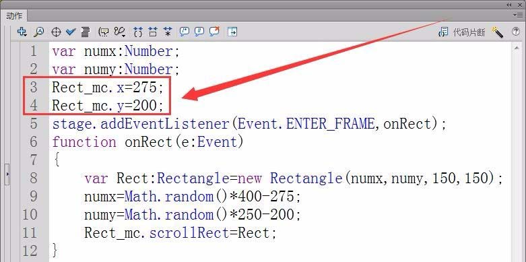This screenshot has width=526, height=262.
Task: Click the closing brace on line 12
Action: click(55, 251)
